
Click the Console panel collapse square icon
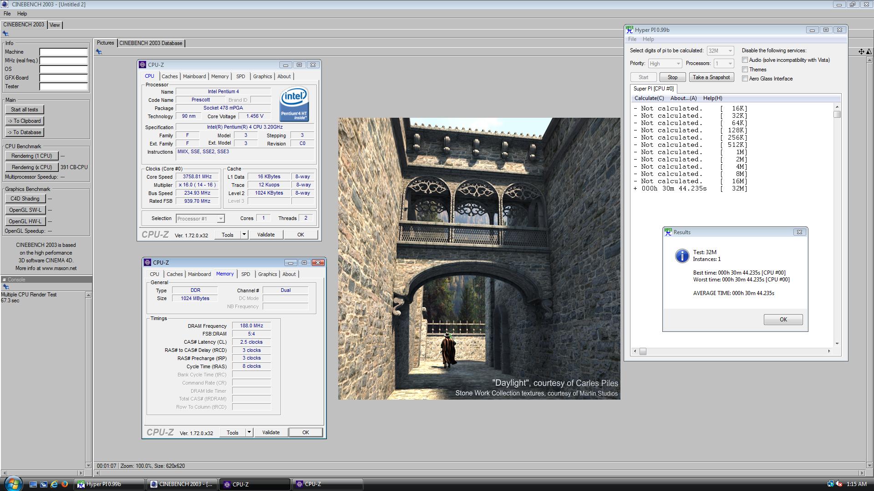[x=4, y=280]
